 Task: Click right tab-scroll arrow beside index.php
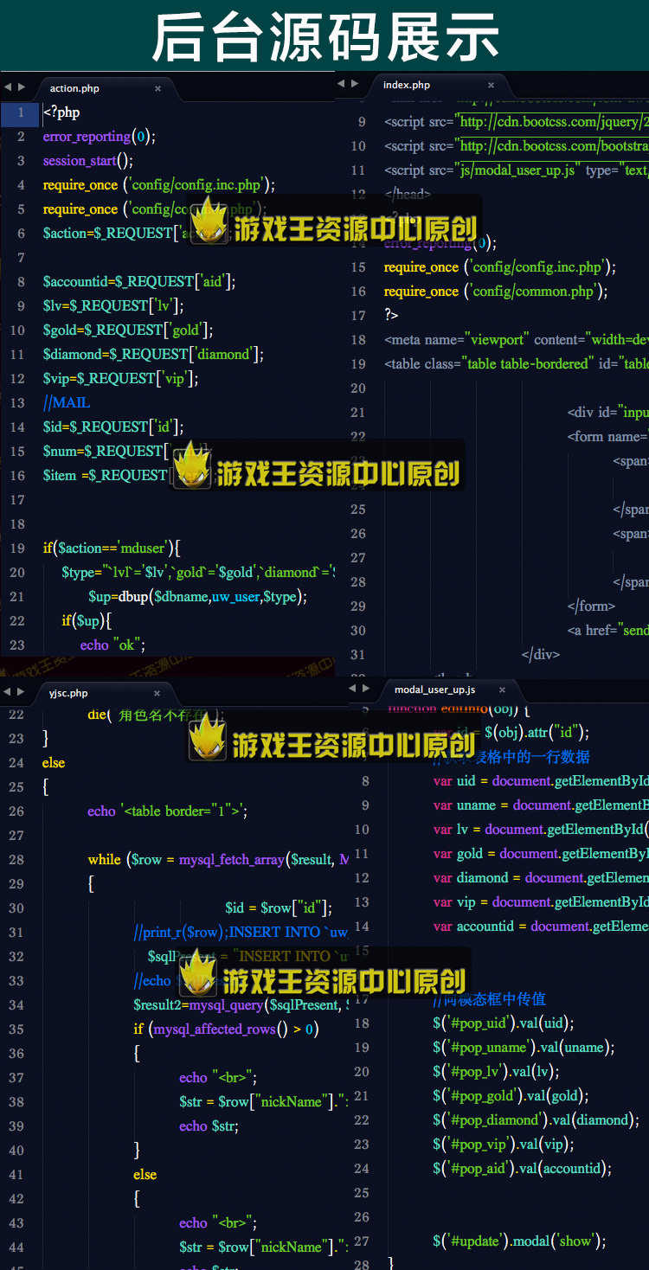354,84
